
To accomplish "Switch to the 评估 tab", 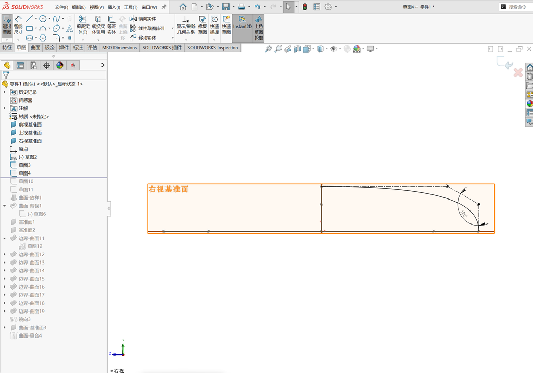I will (x=92, y=47).
